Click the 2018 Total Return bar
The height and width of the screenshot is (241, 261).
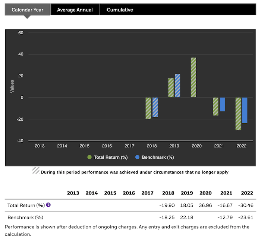148,108
